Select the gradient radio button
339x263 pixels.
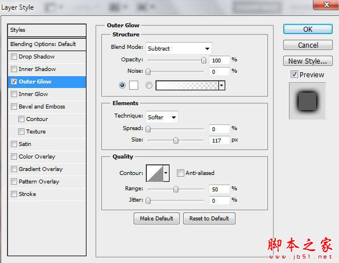[x=149, y=85]
